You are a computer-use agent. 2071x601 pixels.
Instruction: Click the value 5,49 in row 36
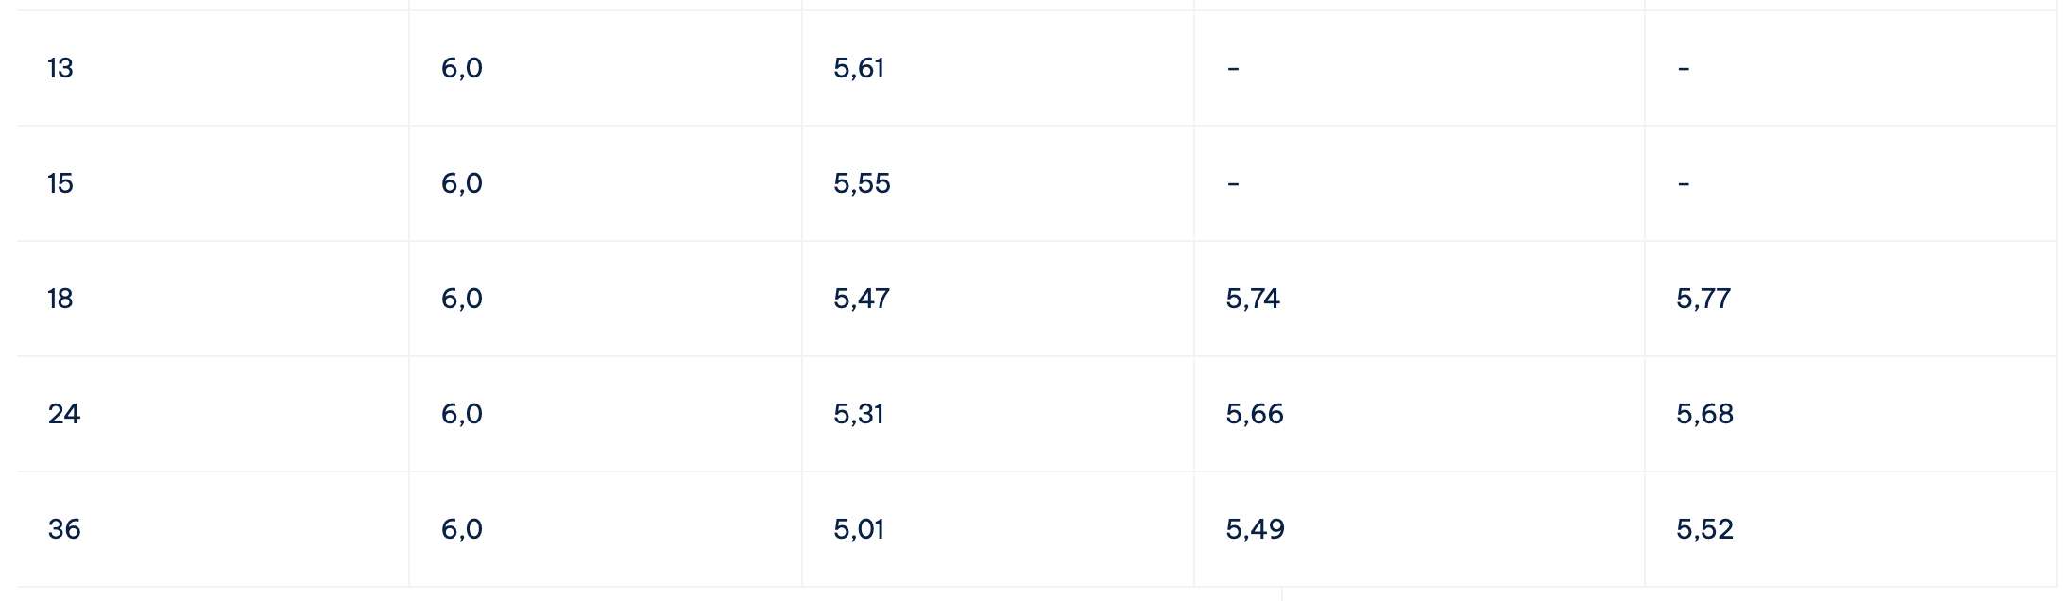1255,529
